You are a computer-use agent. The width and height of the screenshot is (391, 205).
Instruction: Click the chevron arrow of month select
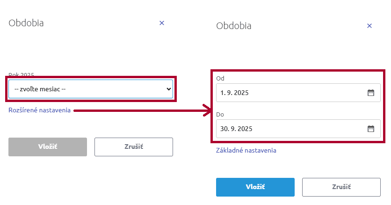click(x=169, y=88)
